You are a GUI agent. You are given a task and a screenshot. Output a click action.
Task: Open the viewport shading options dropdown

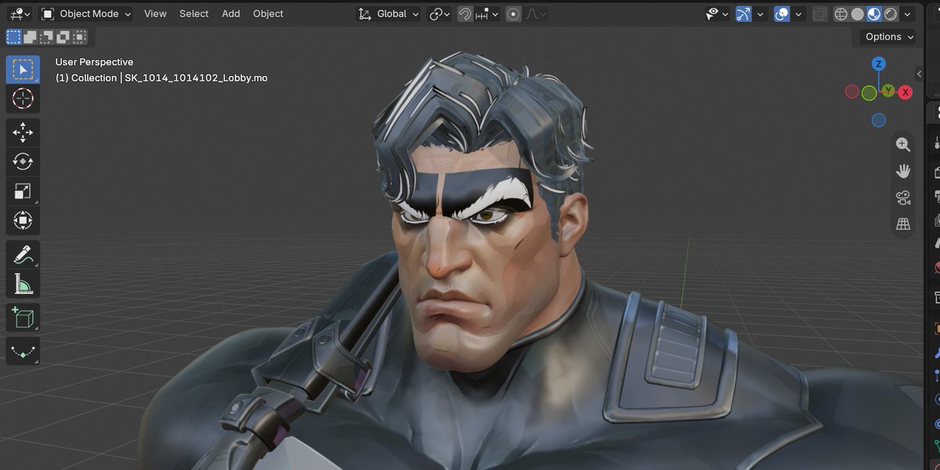[909, 13]
